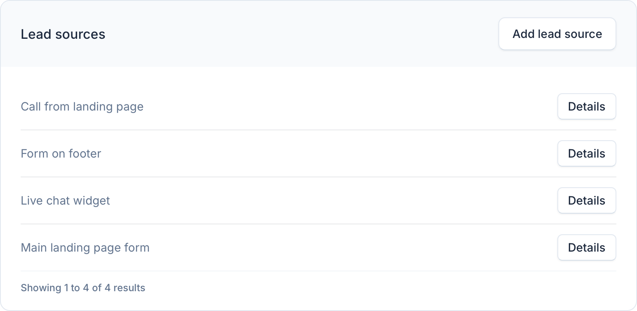The width and height of the screenshot is (637, 311).
Task: Click the pagination summary at table bottom
Action: click(x=83, y=287)
